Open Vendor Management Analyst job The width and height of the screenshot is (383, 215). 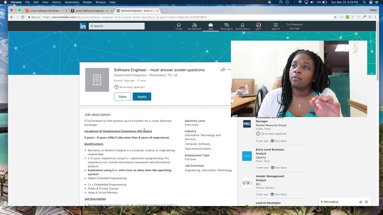pyautogui.click(x=270, y=178)
